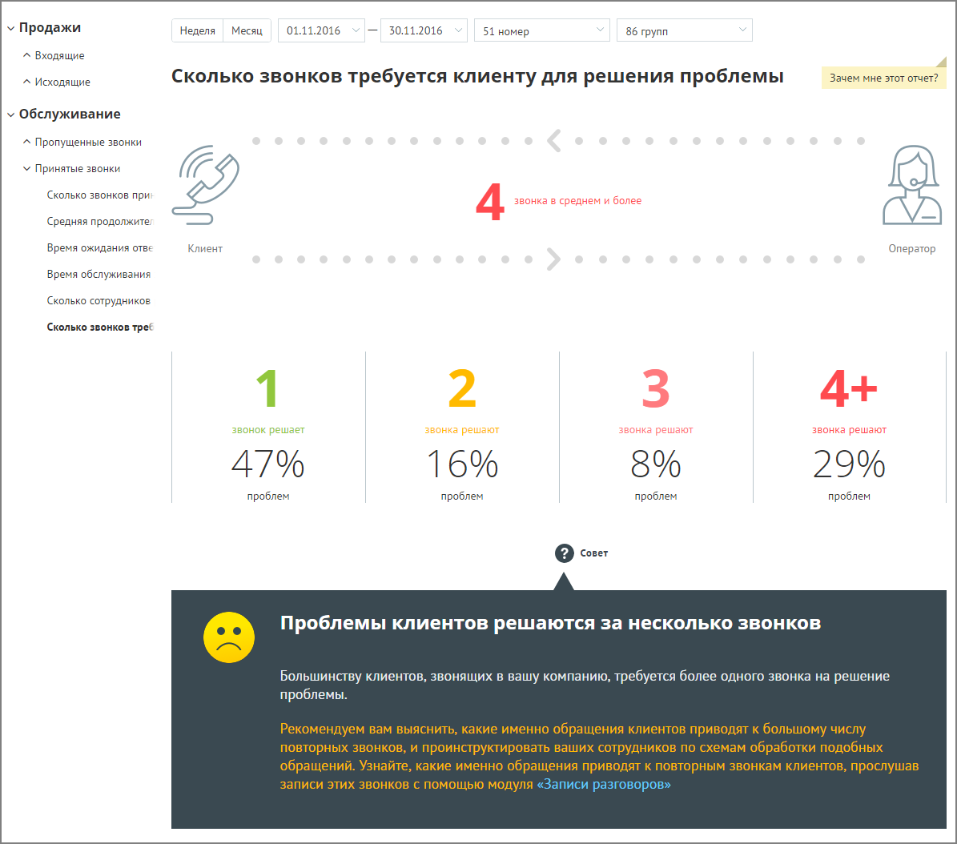
Task: Click the orange 2 звонка решают figure
Action: (x=462, y=388)
